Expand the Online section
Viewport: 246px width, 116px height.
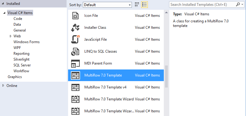(3, 86)
